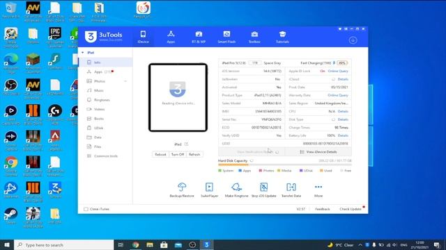Click the System legend color swatch
446x250 pixels.
(220, 171)
